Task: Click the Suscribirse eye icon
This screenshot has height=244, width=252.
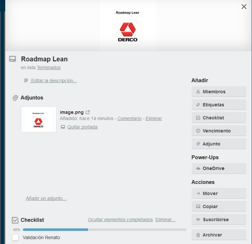Action: click(198, 220)
